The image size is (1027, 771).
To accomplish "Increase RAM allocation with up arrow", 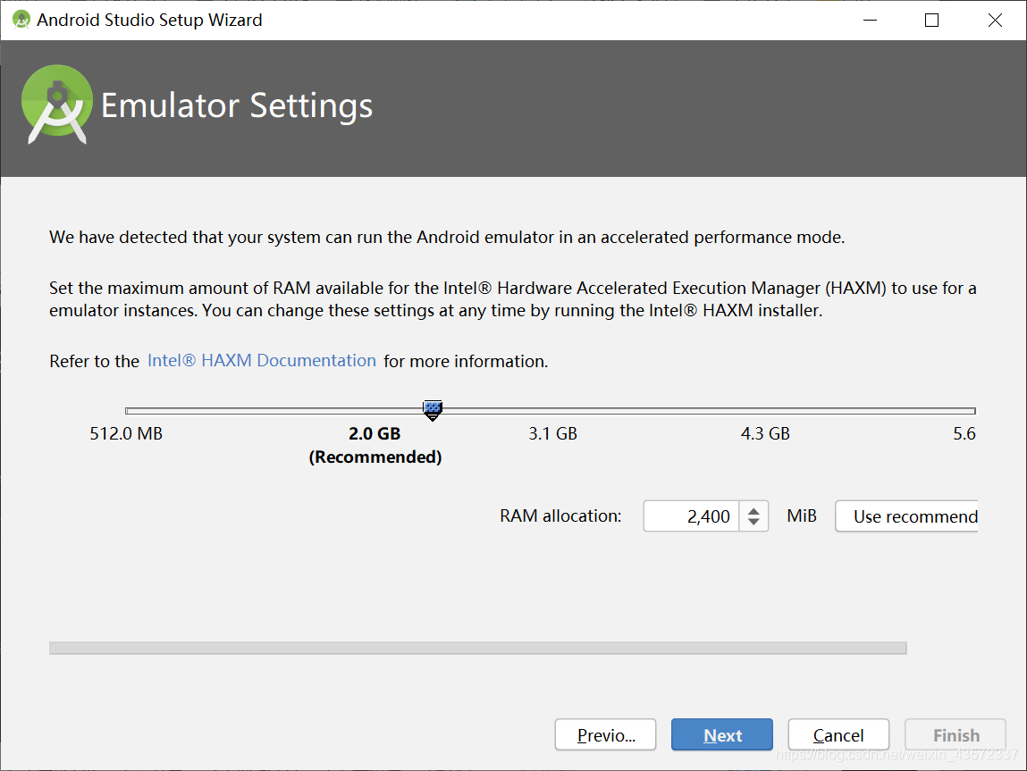I will tap(753, 510).
